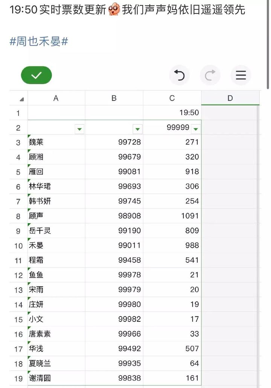Select the cell named 小文

(x=56, y=319)
